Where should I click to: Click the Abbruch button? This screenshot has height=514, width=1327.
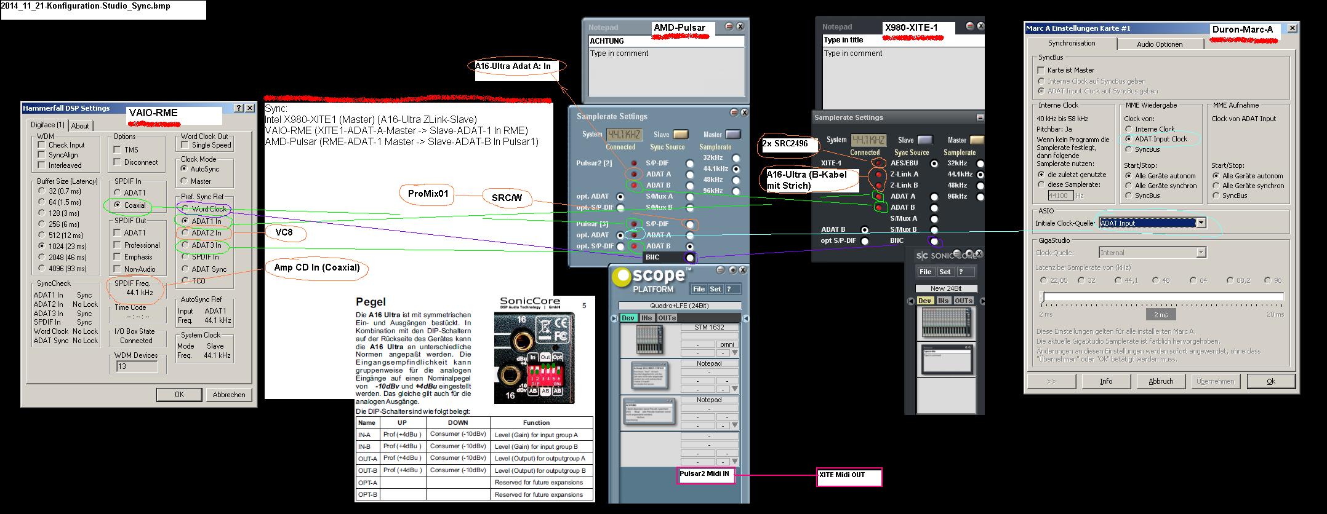1161,381
